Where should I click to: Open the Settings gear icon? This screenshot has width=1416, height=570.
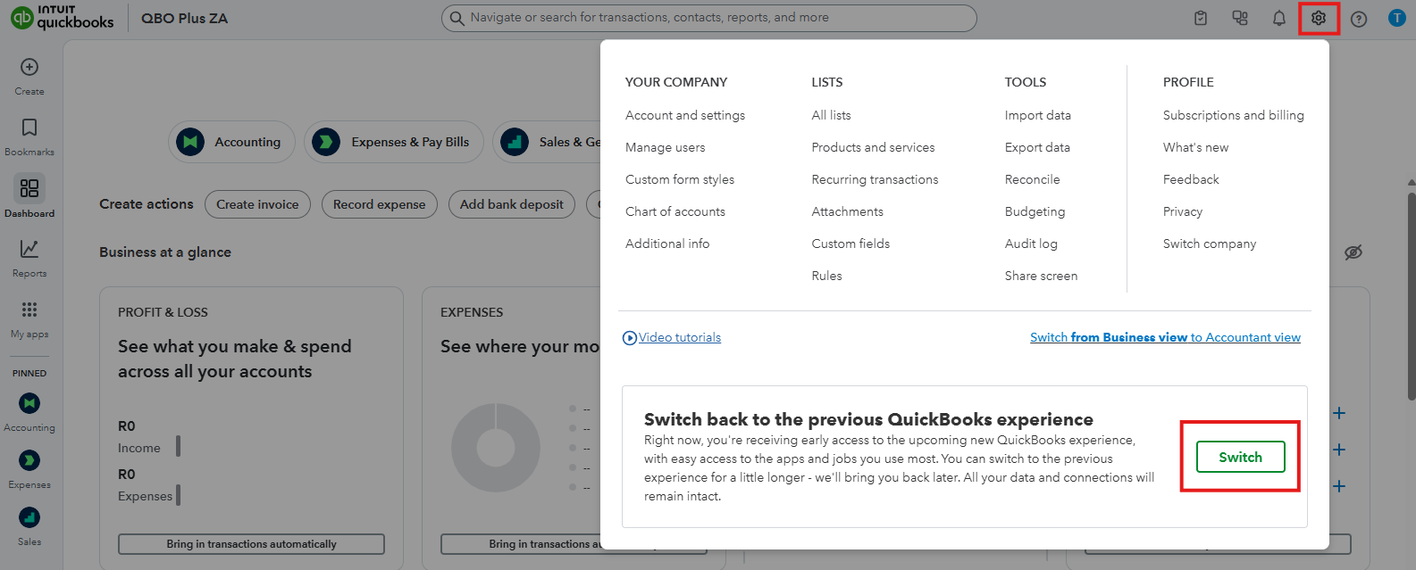coord(1319,18)
